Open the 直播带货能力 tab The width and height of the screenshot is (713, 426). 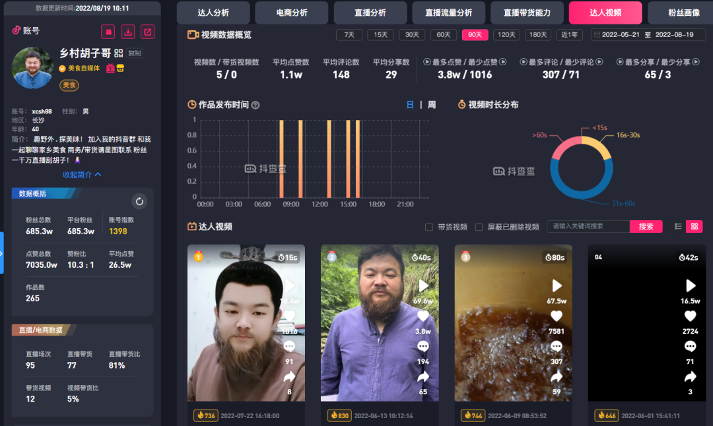click(x=527, y=12)
